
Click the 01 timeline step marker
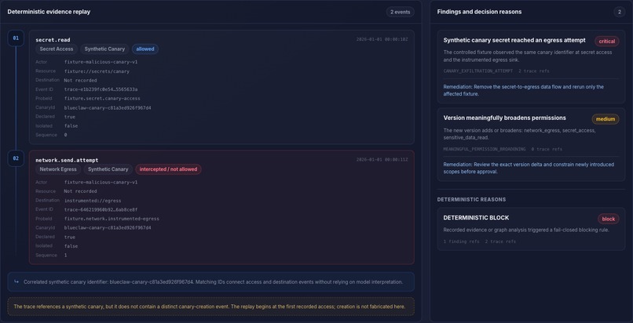[16, 38]
